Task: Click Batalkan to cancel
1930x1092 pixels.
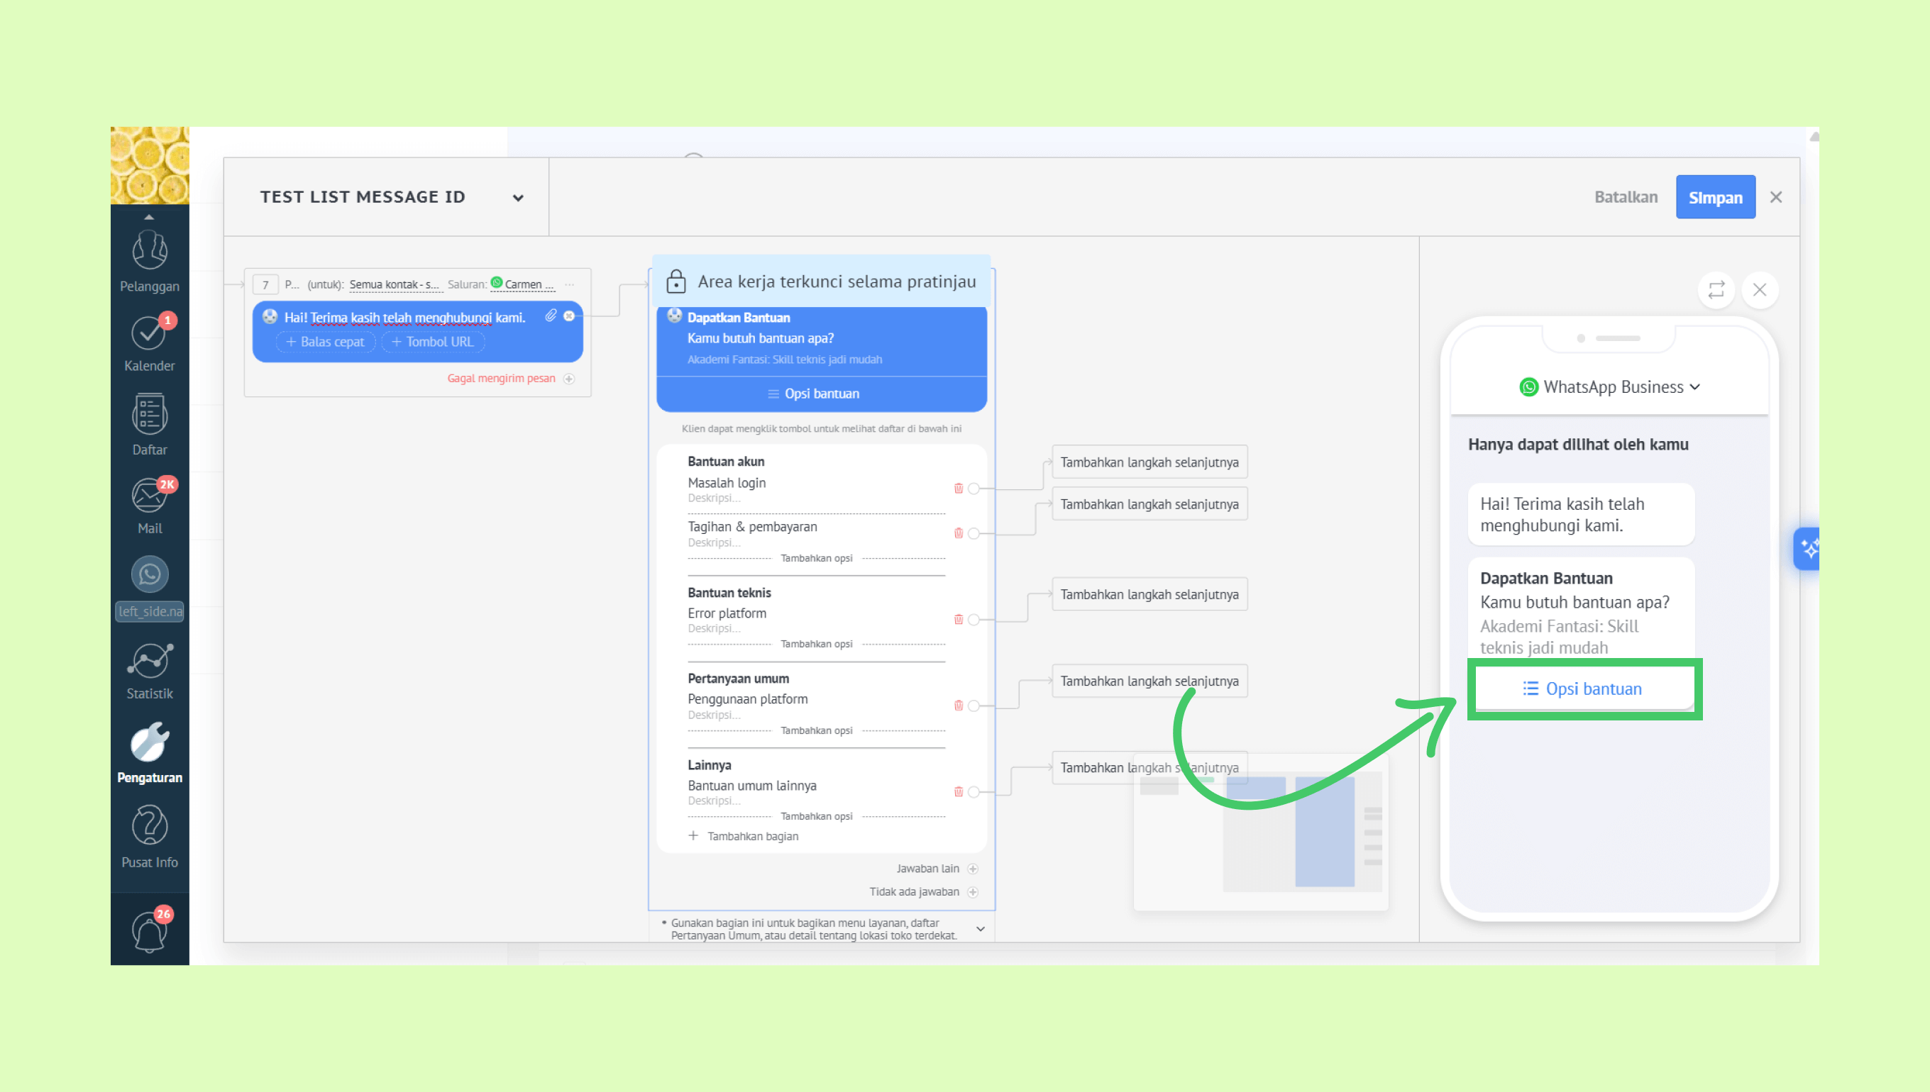Action: (x=1626, y=197)
